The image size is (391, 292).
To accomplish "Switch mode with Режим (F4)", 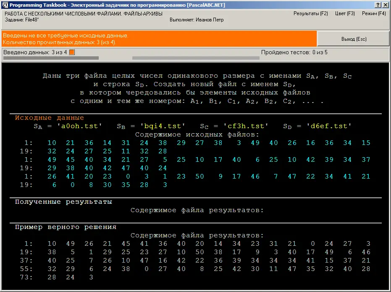I will 374,13.
